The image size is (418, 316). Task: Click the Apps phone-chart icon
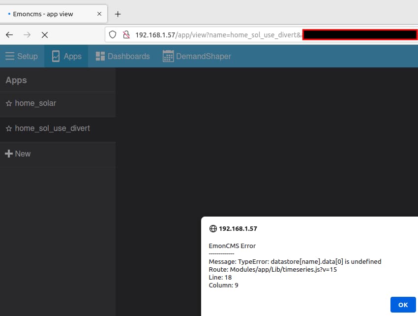coord(56,56)
